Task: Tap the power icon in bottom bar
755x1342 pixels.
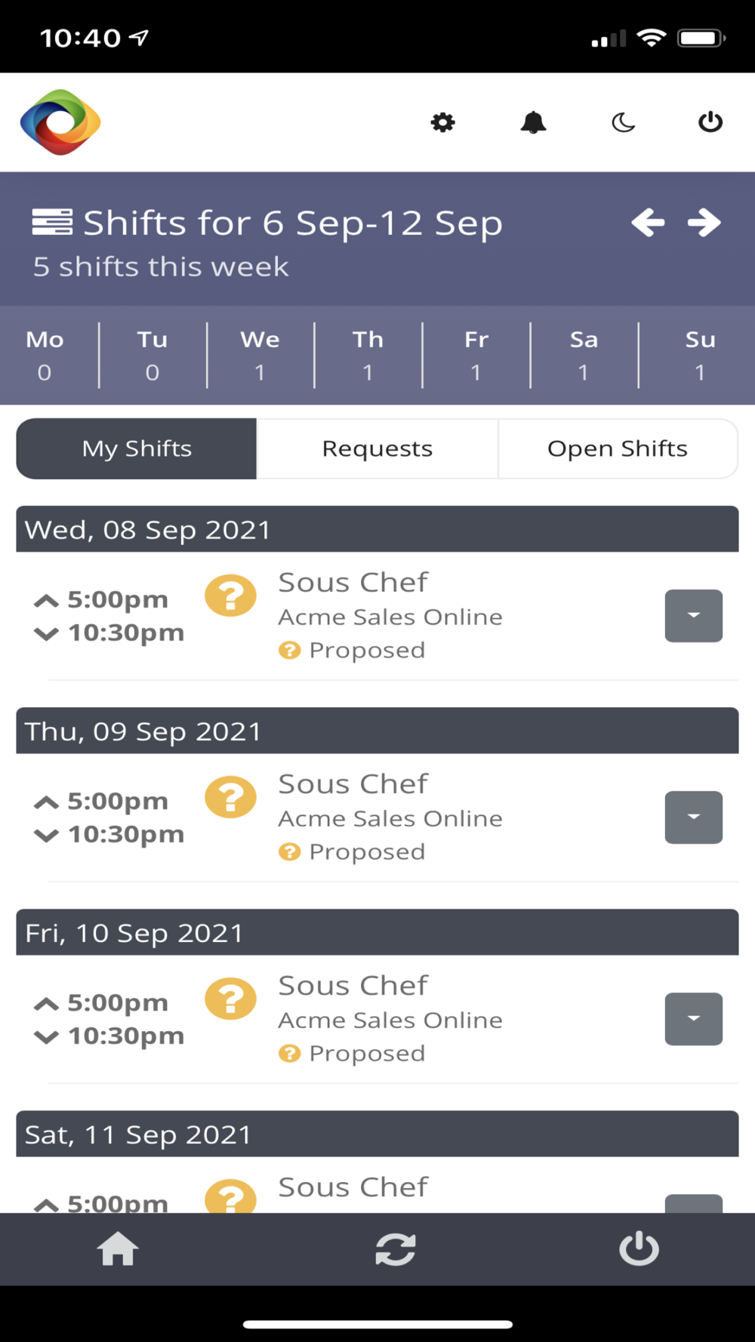Action: [x=639, y=1248]
